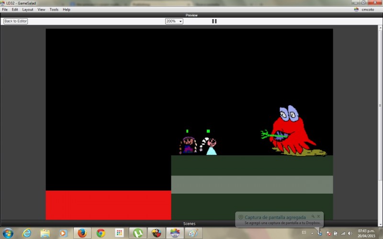Open Internet Explorer from the taskbar
This screenshot has height=239, width=383.
27,233
